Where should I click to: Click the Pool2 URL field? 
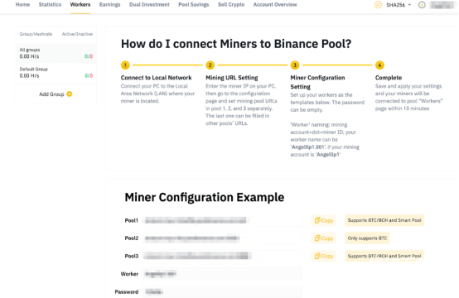(222, 238)
